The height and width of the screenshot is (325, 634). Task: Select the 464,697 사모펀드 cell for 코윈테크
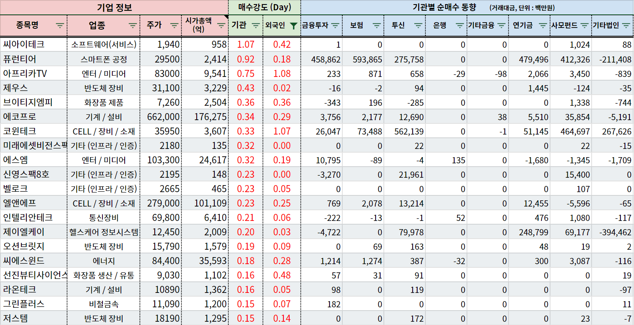tap(571, 131)
